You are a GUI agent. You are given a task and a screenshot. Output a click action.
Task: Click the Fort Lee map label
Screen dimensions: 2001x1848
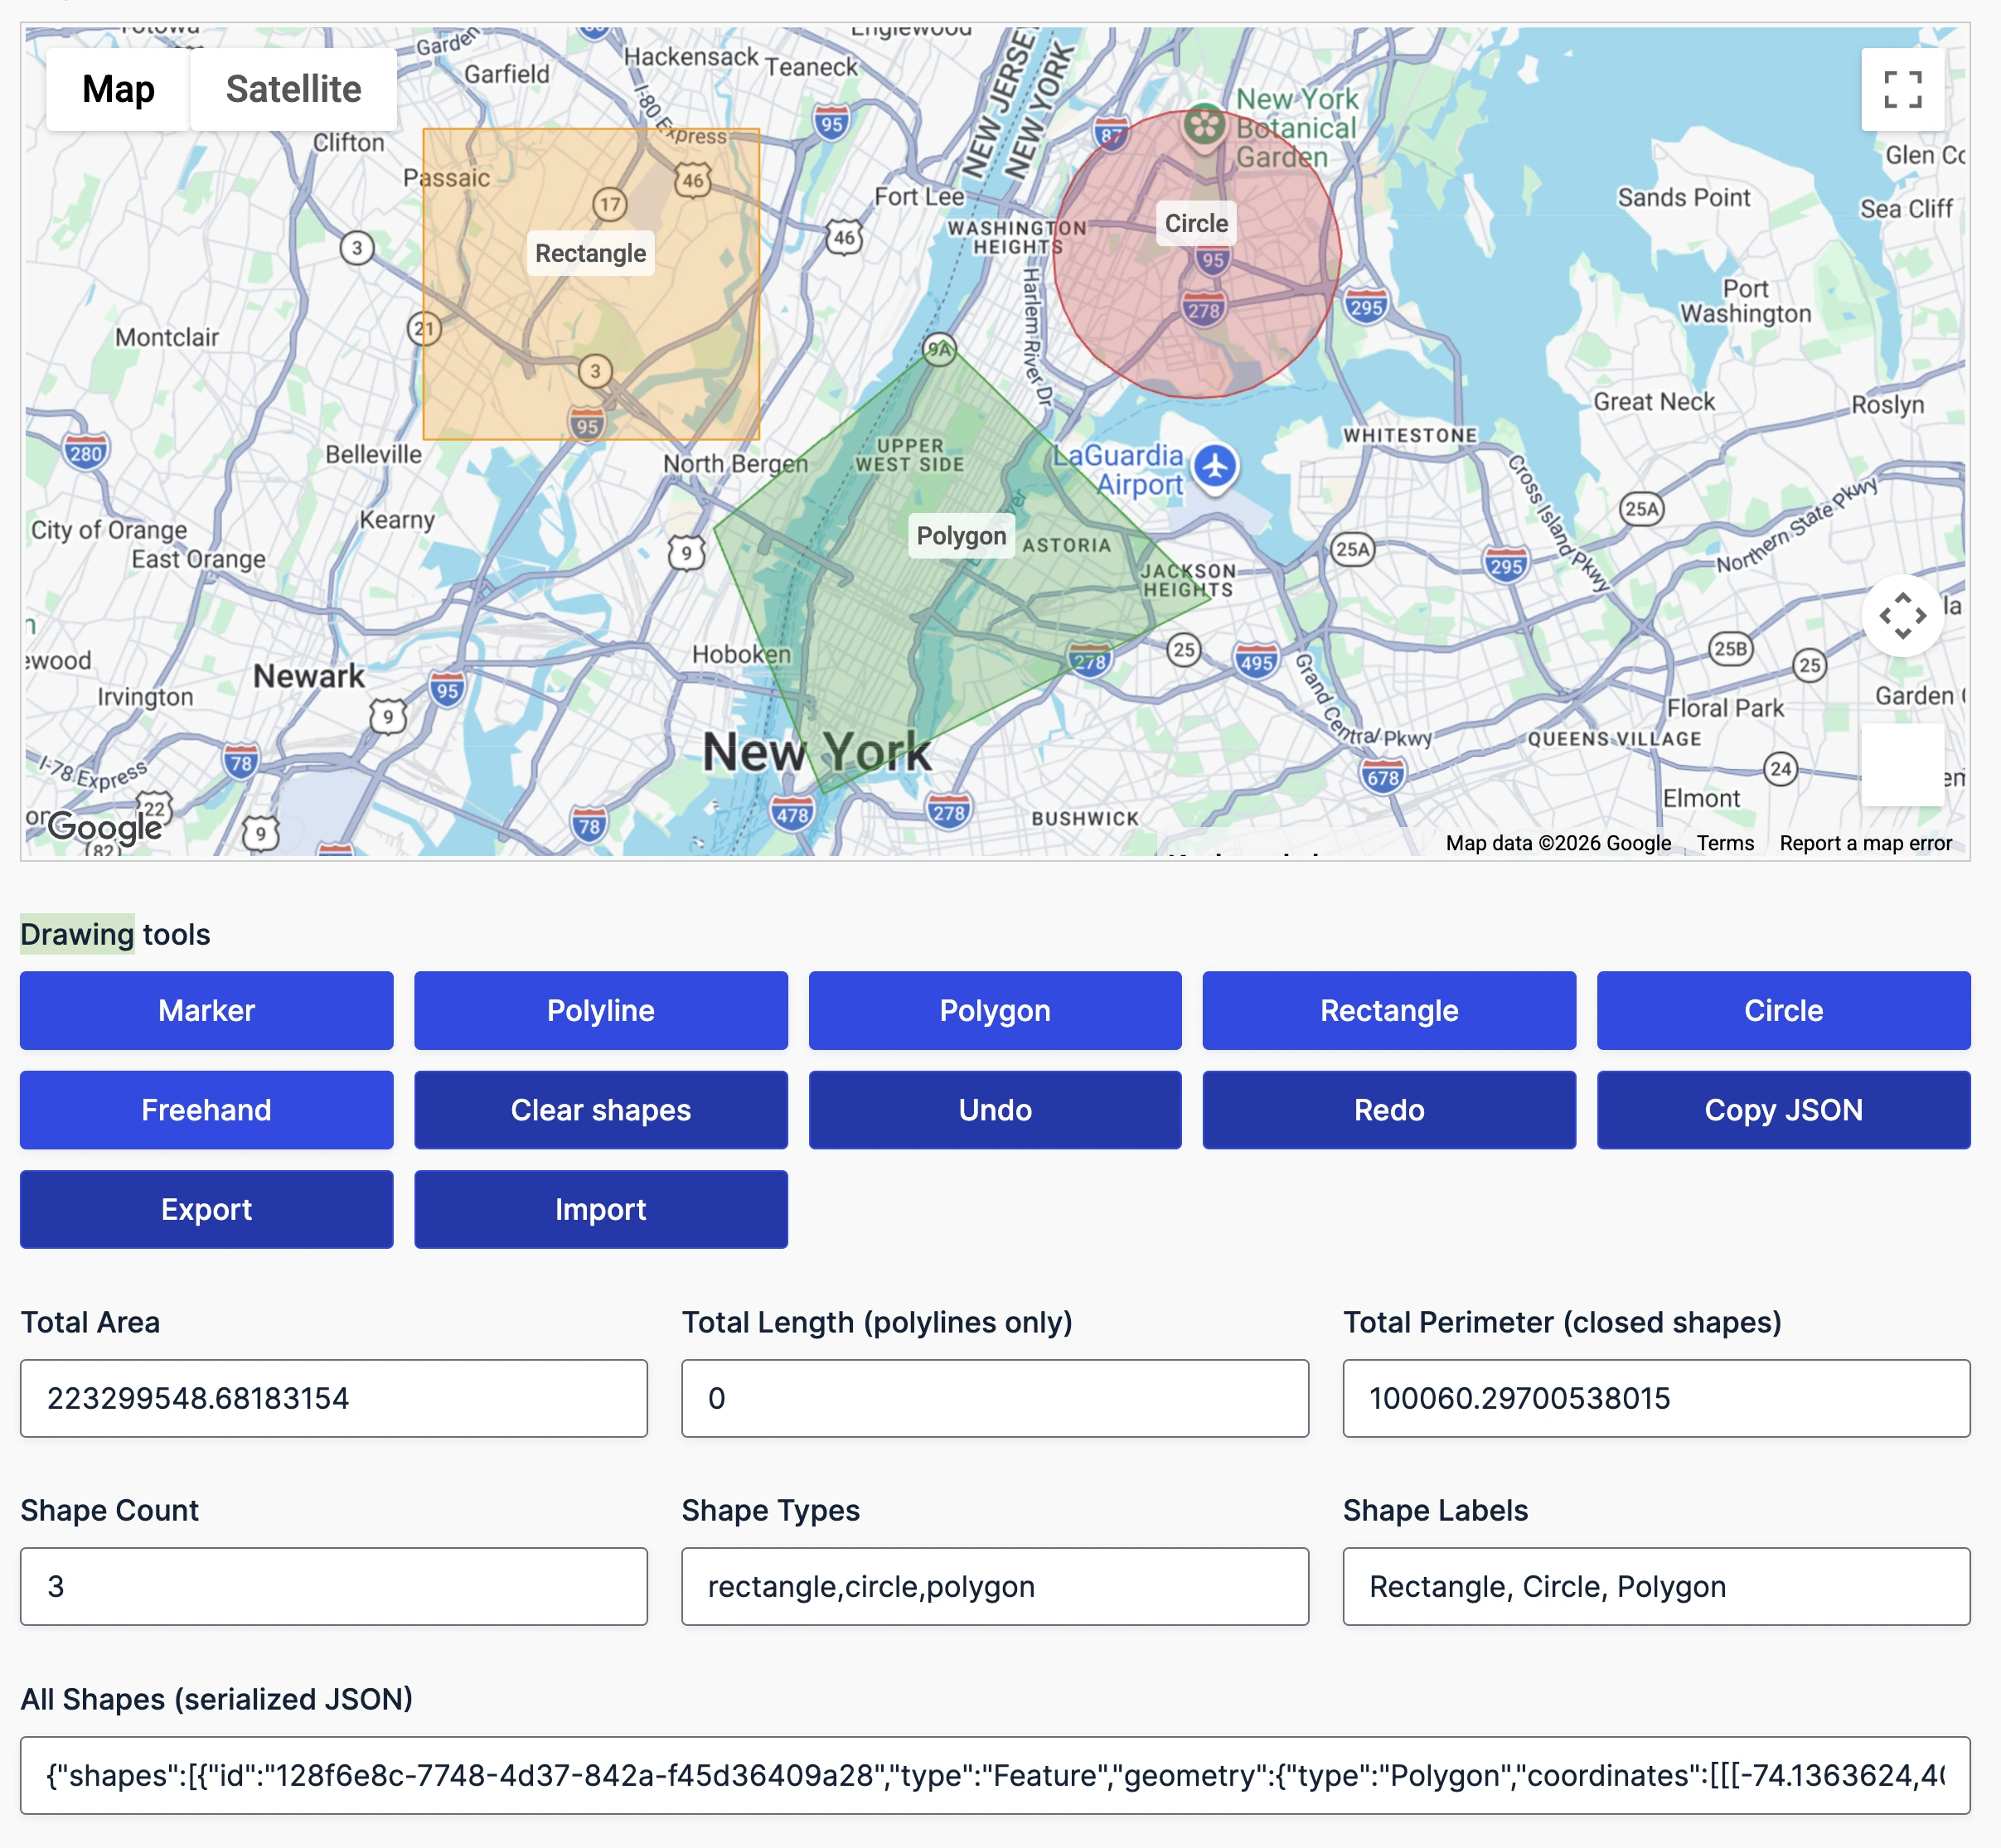coord(919,197)
